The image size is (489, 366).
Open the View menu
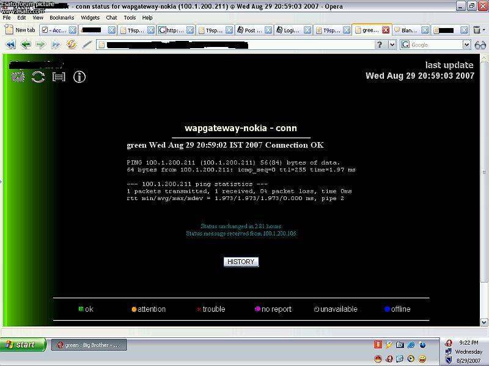[x=38, y=18]
